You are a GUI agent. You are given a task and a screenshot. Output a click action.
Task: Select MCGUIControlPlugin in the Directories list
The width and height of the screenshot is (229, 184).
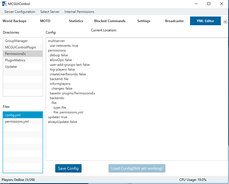click(20, 47)
